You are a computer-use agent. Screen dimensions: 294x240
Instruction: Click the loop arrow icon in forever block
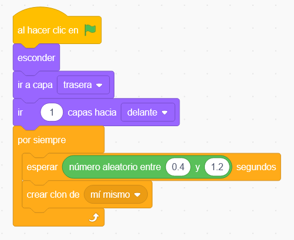(x=94, y=218)
